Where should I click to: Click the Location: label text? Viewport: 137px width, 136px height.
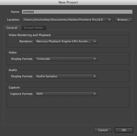click(x=14, y=20)
